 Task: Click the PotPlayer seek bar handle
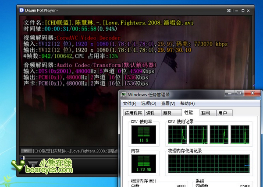coord(24,158)
